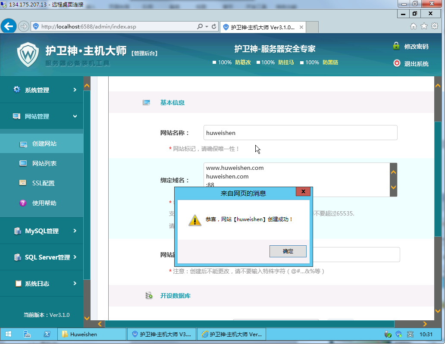This screenshot has width=445, height=344.
Task: Click the 基本信息 section icon
Action: point(147,103)
